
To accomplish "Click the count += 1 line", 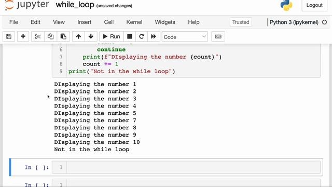I will point(100,64).
